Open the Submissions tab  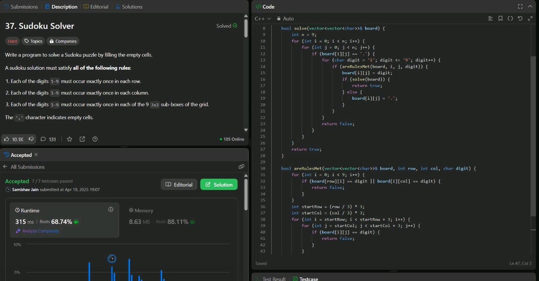coord(21,7)
